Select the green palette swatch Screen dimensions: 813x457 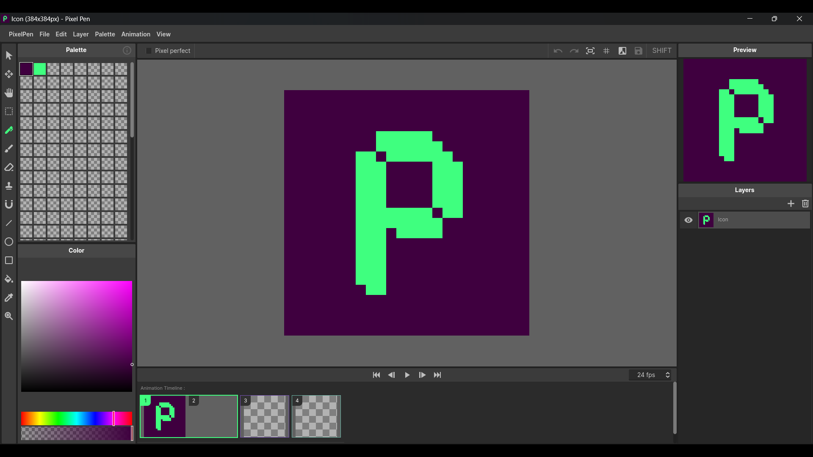pyautogui.click(x=40, y=69)
